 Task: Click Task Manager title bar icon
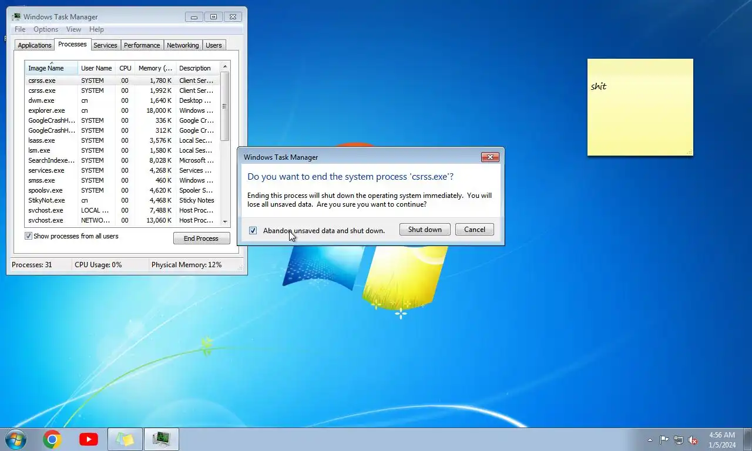click(x=16, y=16)
